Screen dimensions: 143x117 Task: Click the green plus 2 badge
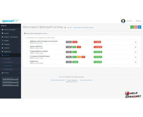coord(74,47)
